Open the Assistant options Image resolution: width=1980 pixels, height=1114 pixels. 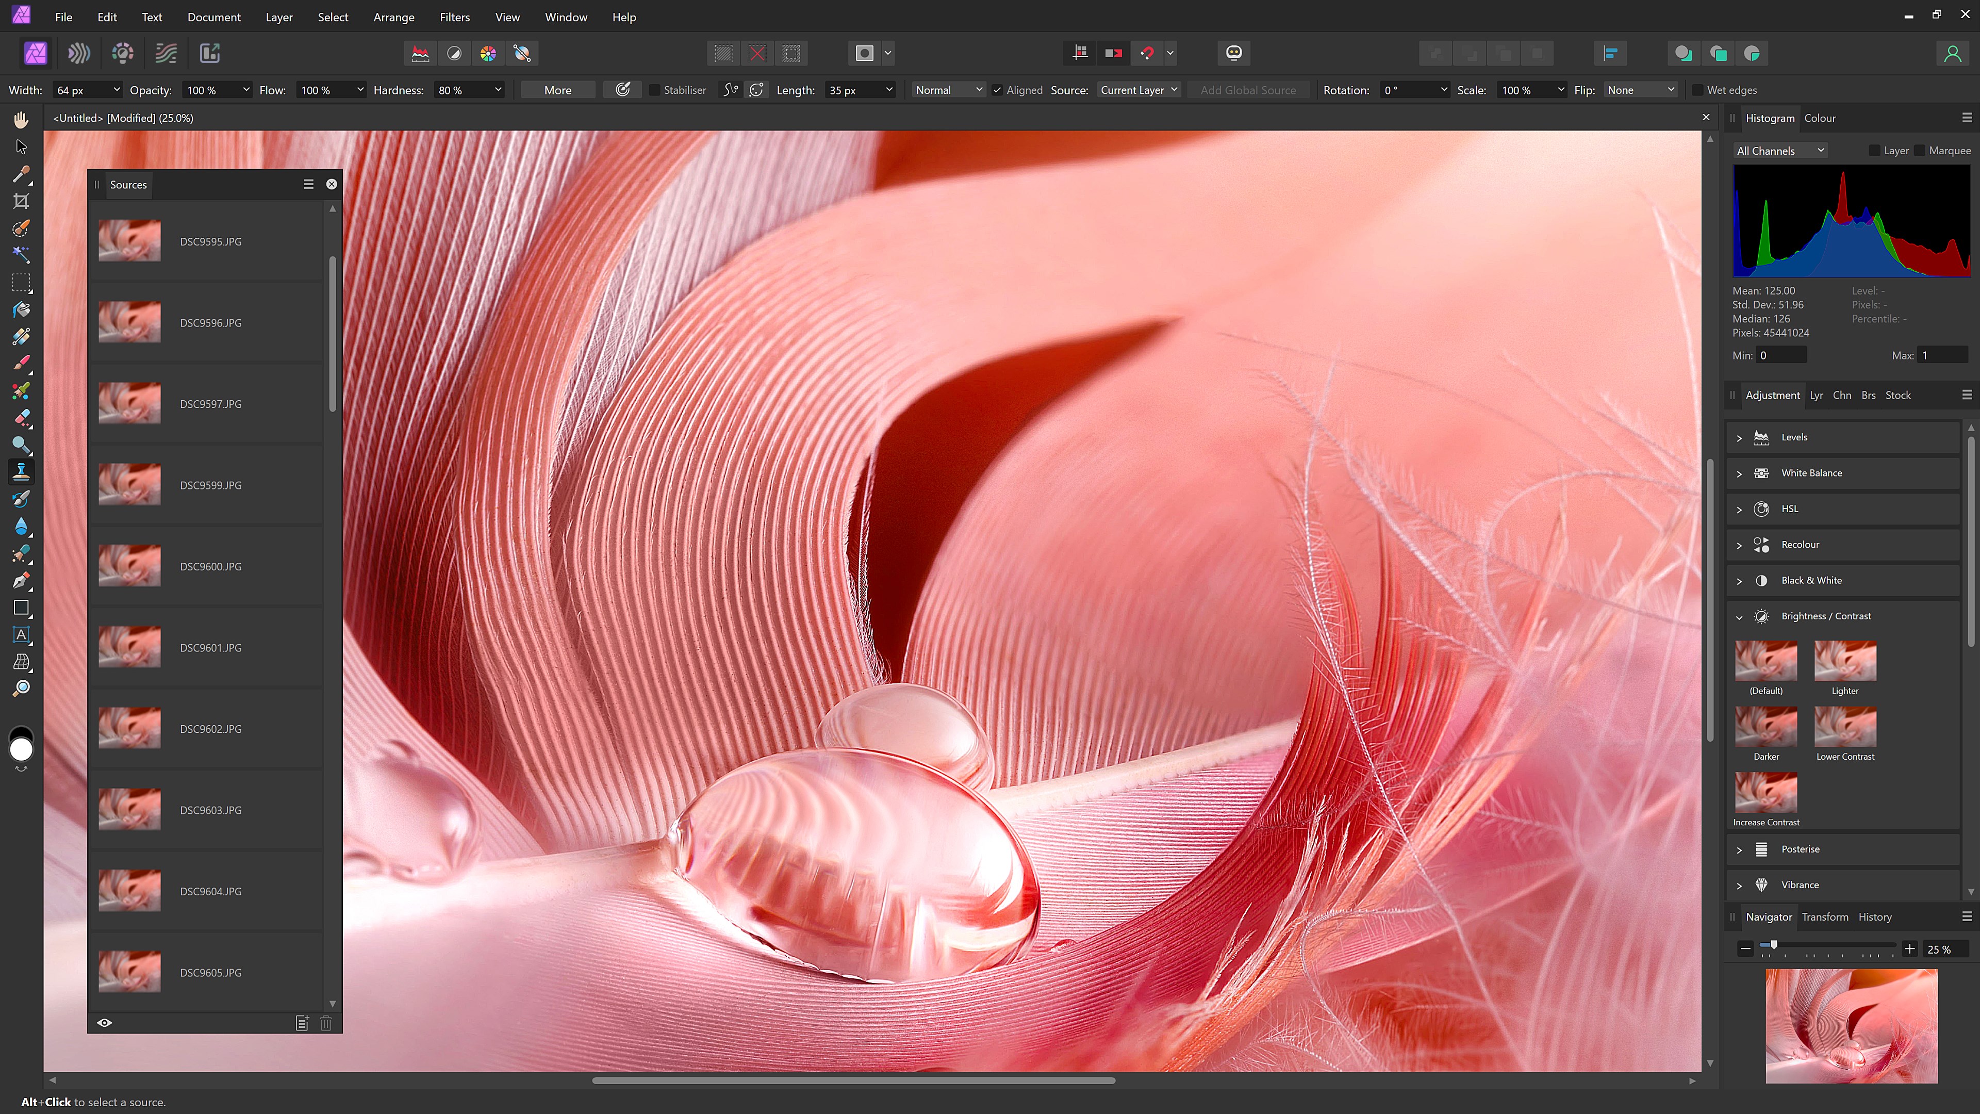(1234, 53)
